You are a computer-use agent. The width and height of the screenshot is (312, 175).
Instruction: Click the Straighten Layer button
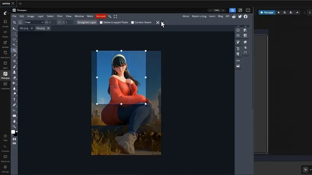pos(87,23)
